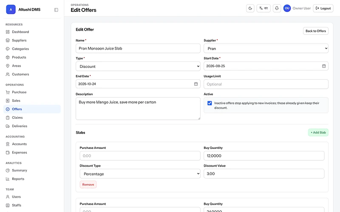Click the Slabs section heading

[80, 133]
